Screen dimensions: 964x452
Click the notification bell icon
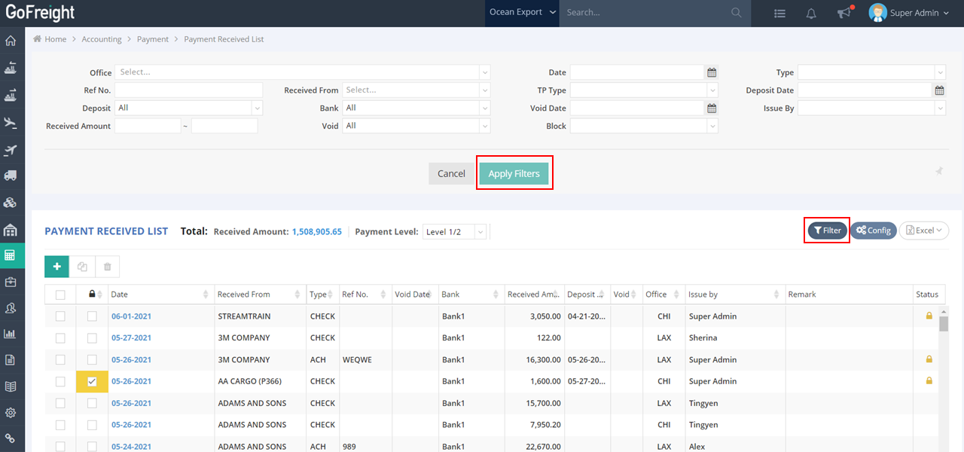point(811,13)
